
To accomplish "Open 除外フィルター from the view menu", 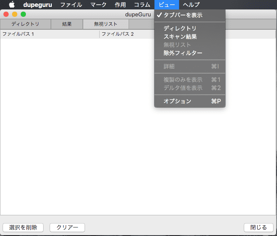I will [x=183, y=53].
